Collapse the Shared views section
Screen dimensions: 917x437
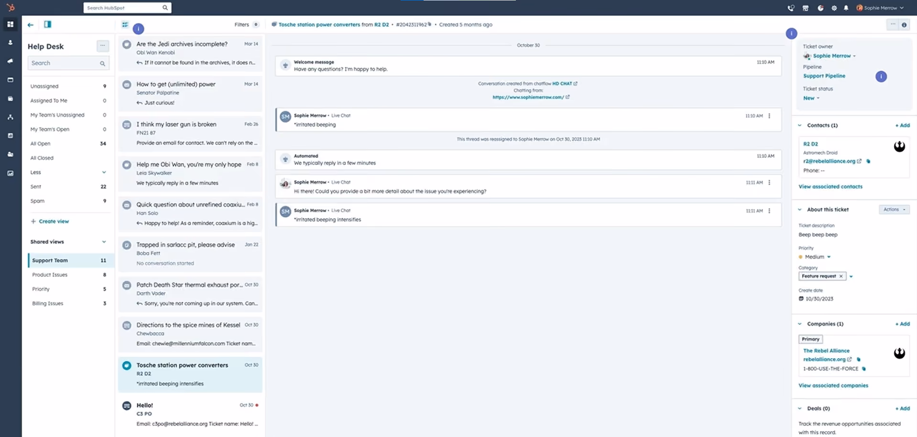(x=104, y=242)
